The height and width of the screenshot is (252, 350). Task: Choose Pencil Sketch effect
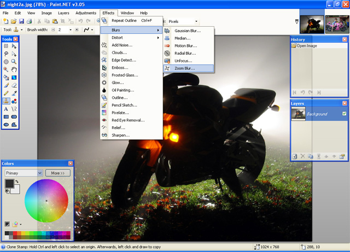(x=131, y=105)
